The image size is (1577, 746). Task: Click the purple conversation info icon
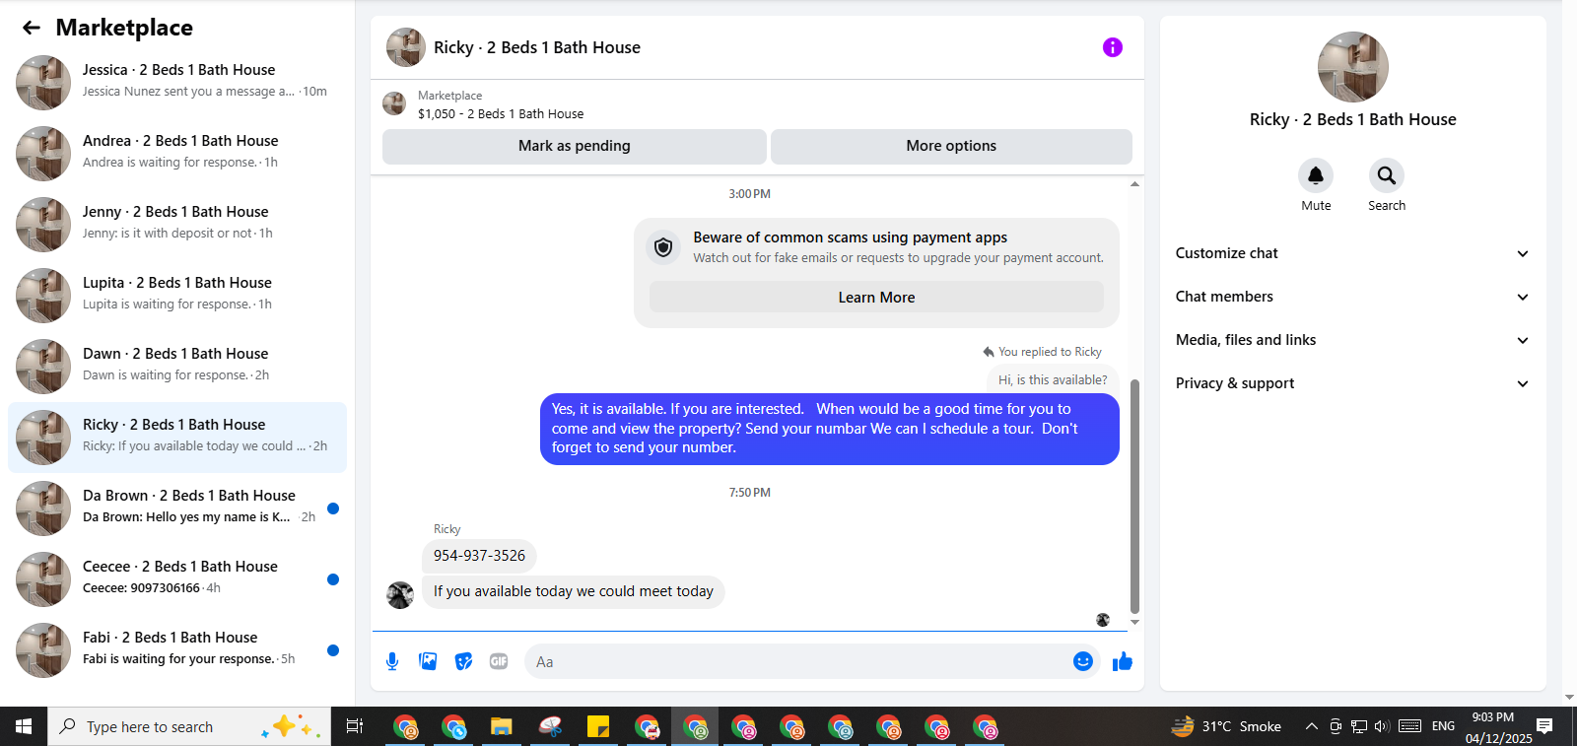point(1112,47)
